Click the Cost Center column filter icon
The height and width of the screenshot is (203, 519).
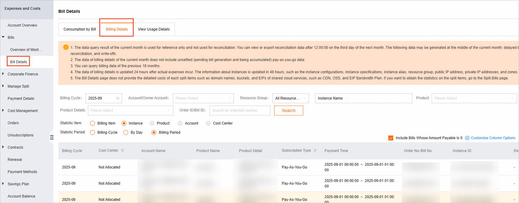[122, 150]
